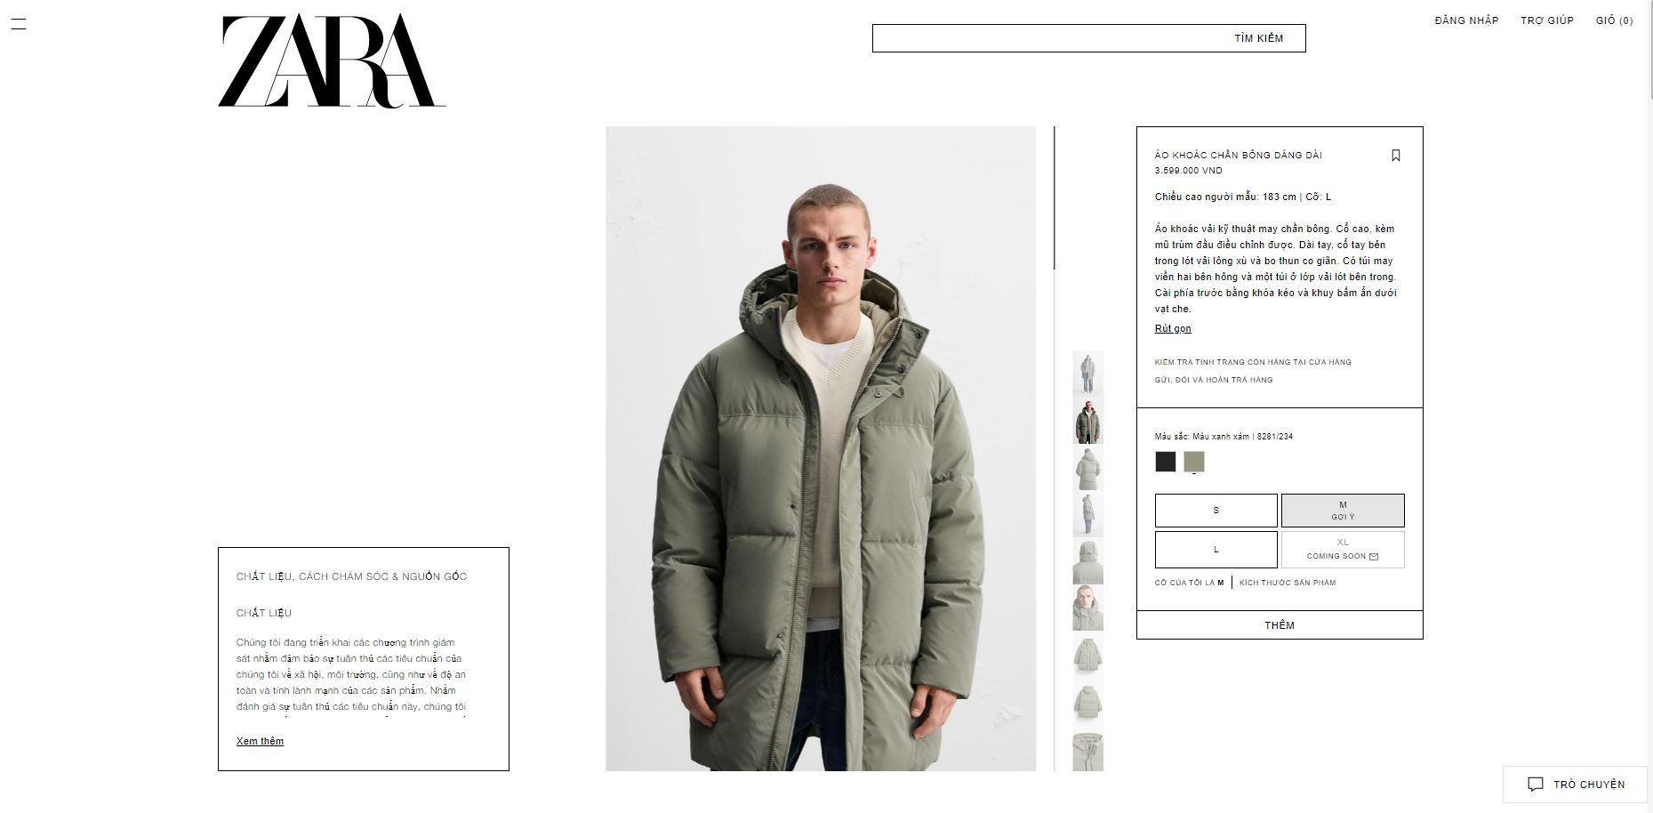Open Kích thước sản phẩm size guide
The height and width of the screenshot is (813, 1653).
click(1288, 583)
